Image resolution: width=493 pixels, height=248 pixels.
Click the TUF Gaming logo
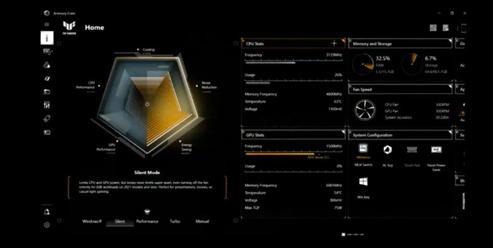(69, 28)
